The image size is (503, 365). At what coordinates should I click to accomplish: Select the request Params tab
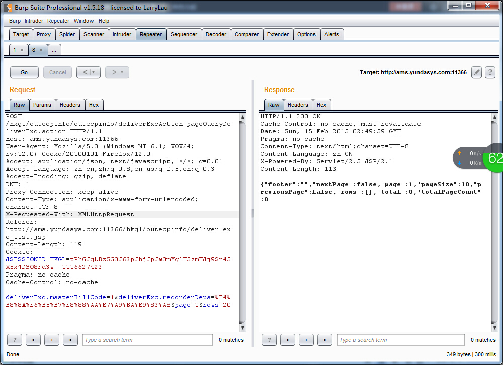42,105
